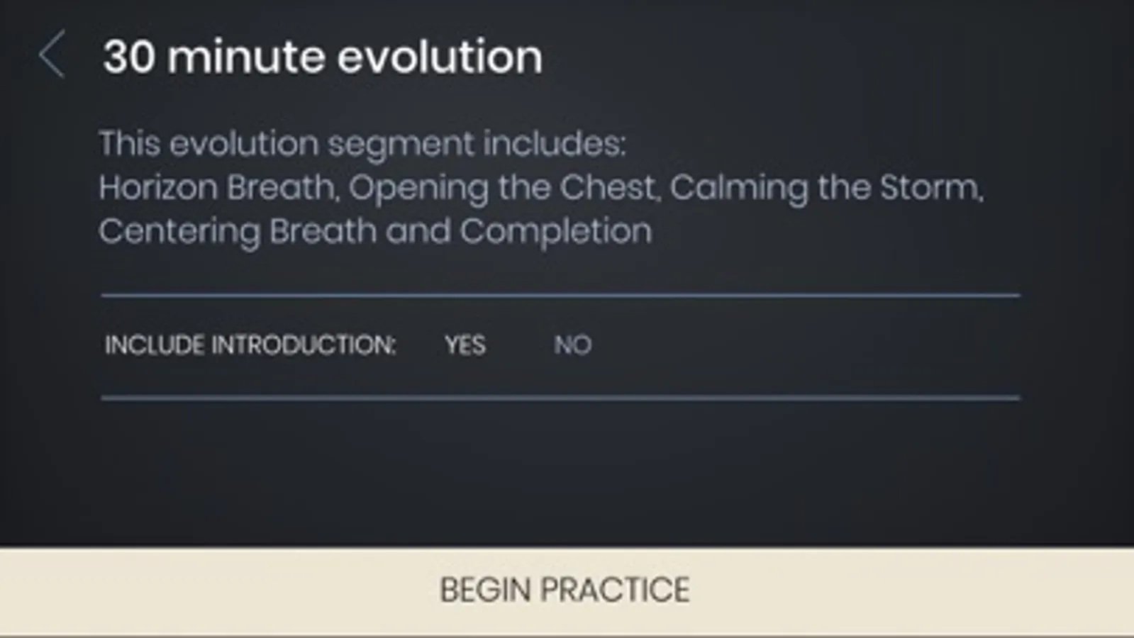Viewport: 1134px width, 638px height.
Task: Click the "Centering Breath" text
Action: point(237,231)
